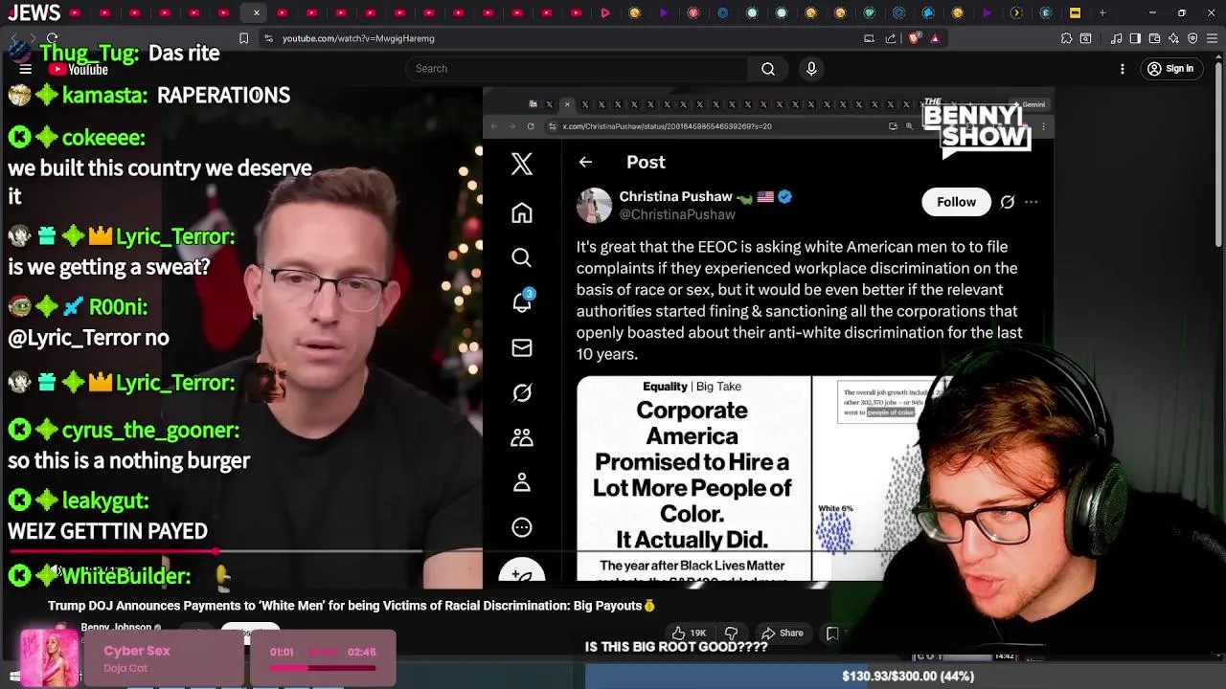Open X Communities people icon

(x=522, y=437)
